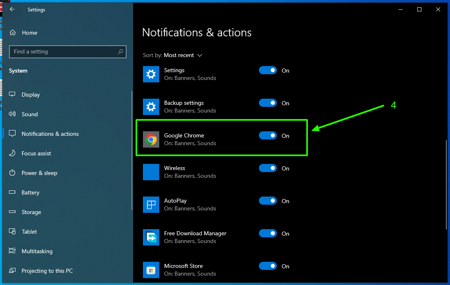This screenshot has height=285, width=450.
Task: Click the Projecting to this PC icon
Action: (12, 270)
